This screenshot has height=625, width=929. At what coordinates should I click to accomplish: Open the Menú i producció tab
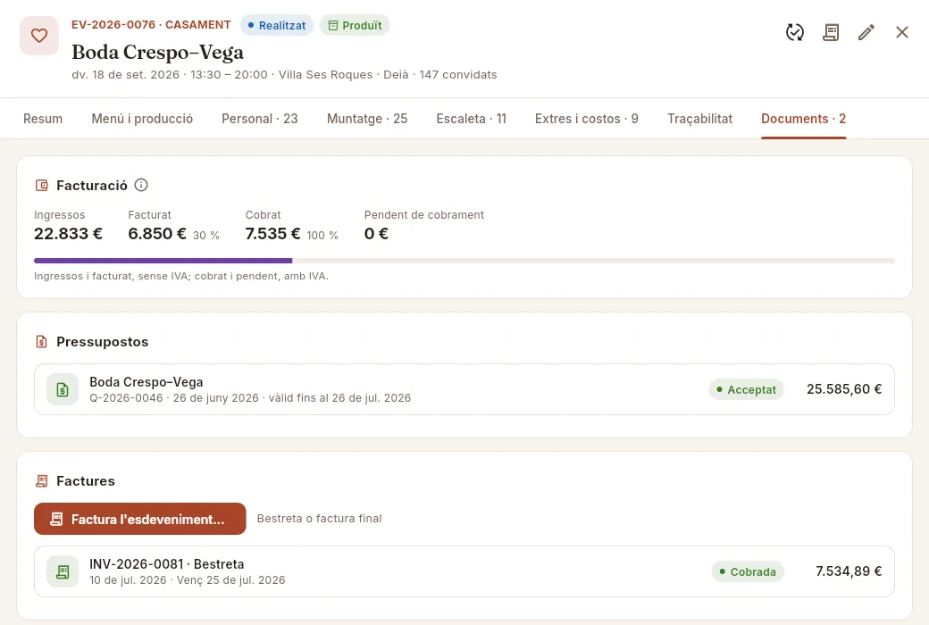[x=142, y=119]
